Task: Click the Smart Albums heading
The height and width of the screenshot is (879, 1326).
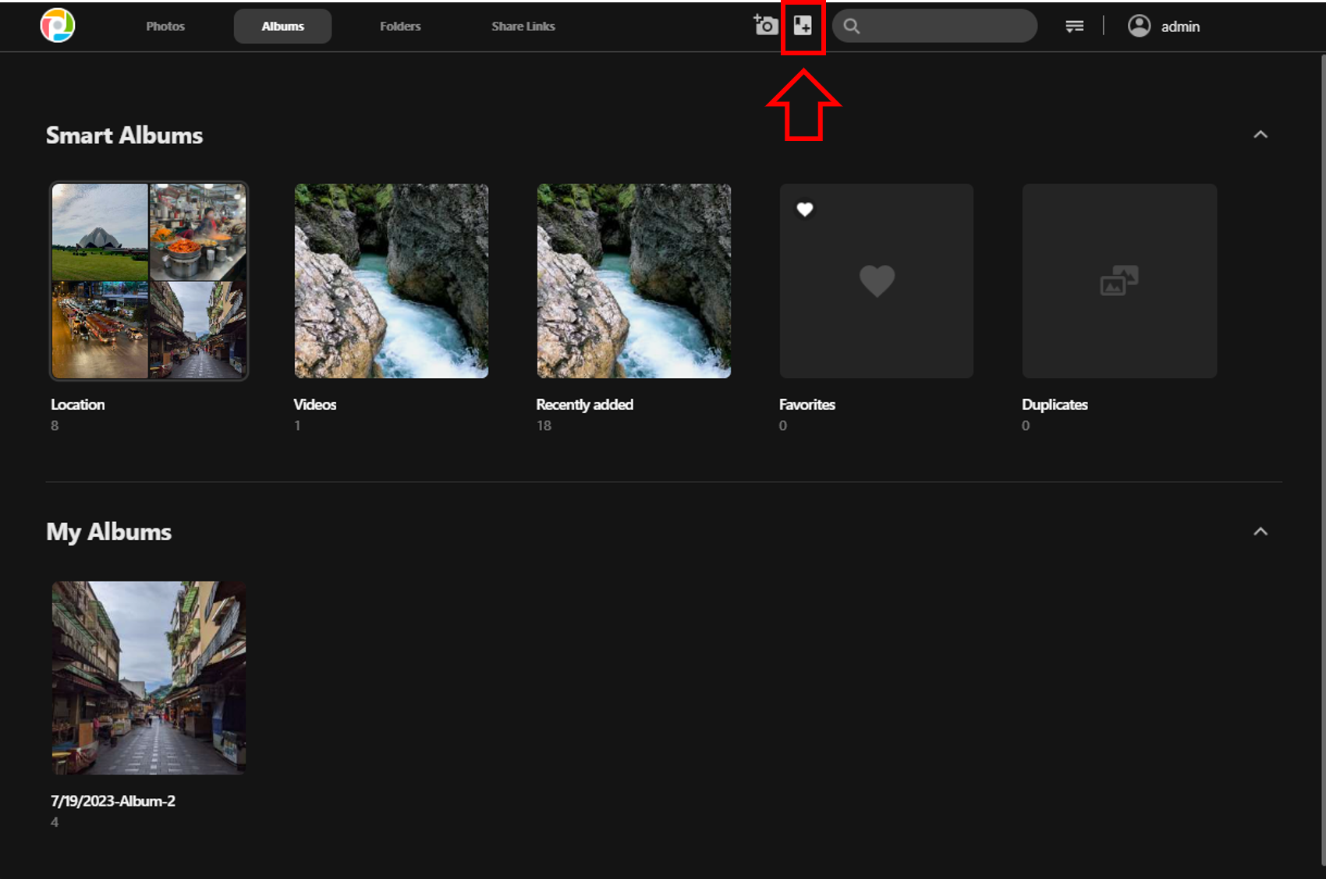Action: click(x=125, y=136)
